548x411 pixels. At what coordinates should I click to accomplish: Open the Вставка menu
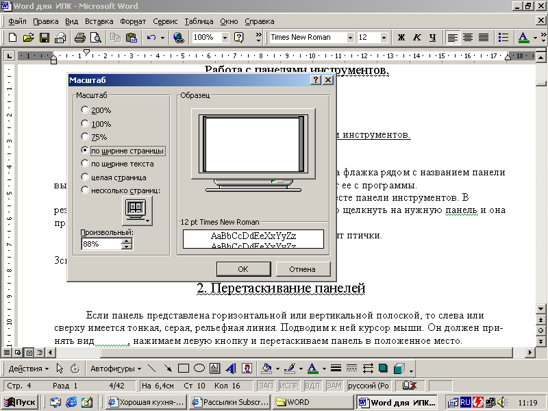pyautogui.click(x=99, y=21)
